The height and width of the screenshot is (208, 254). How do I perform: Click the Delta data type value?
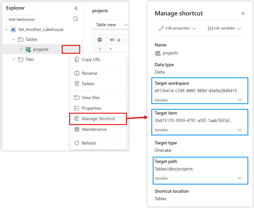tap(159, 72)
